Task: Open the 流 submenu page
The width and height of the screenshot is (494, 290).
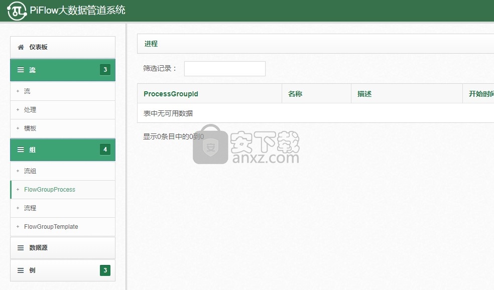Action: coord(63,91)
